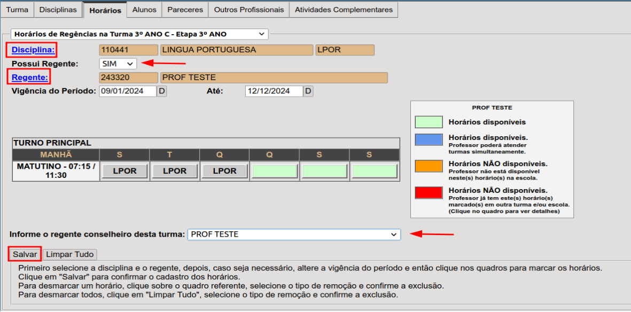Click the Vigência start date field
The width and height of the screenshot is (631, 312).
[x=128, y=91]
